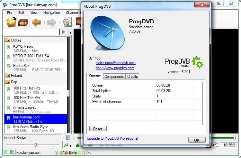Viewport: 241px width, 158px height.
Task: Open the View menu
Action: pos(34,13)
